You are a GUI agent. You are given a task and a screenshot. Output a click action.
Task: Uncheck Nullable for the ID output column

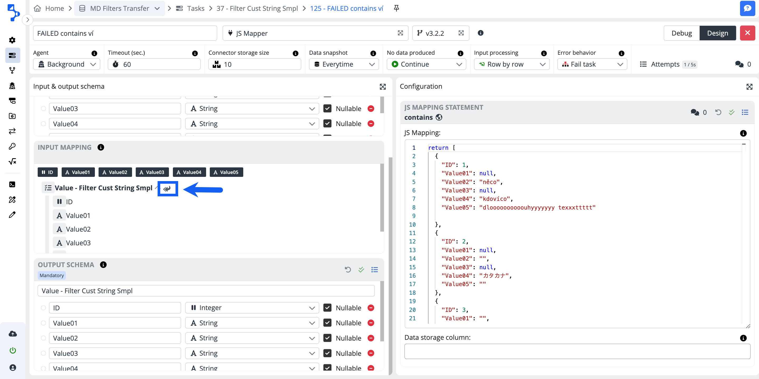[x=327, y=308]
